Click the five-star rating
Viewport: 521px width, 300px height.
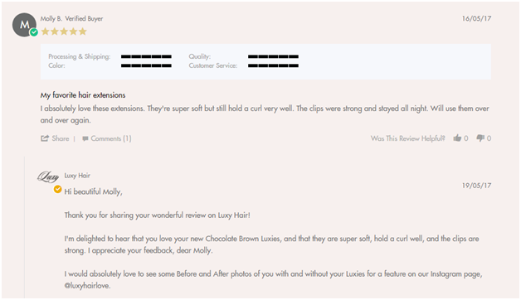point(64,31)
